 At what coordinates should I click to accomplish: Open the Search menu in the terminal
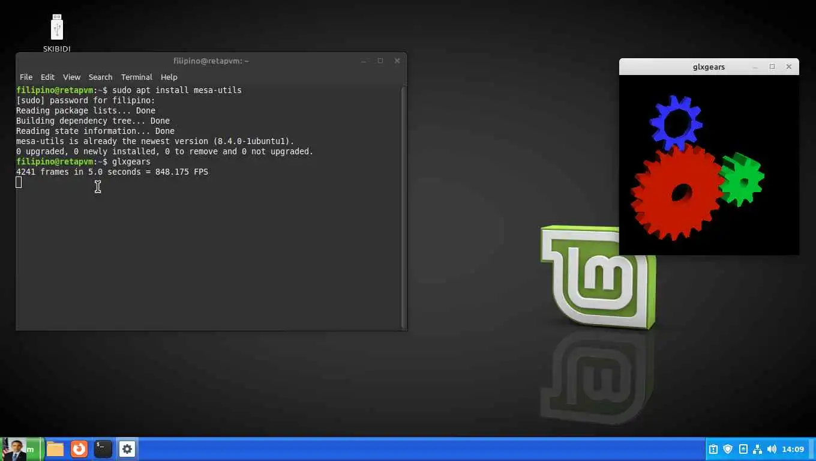100,77
